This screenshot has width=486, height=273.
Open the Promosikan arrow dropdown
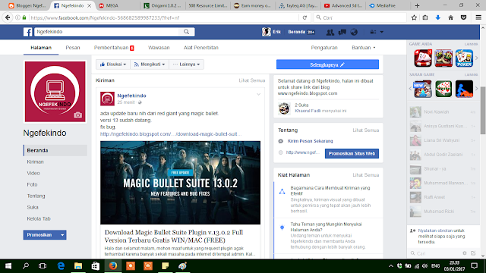62,235
